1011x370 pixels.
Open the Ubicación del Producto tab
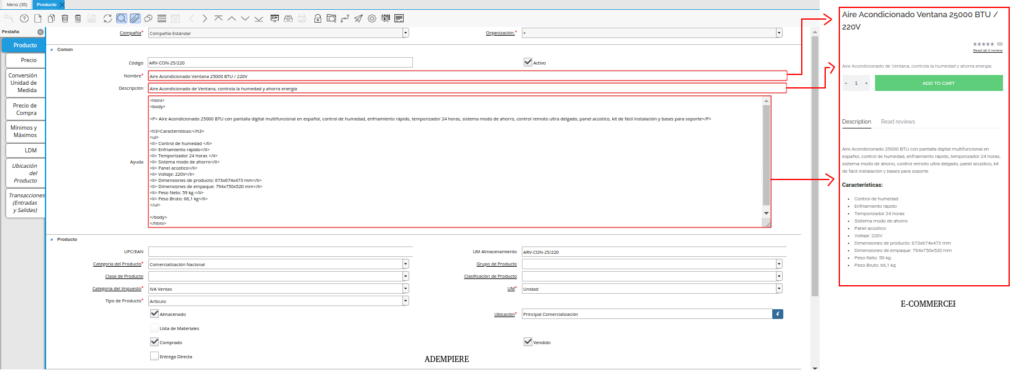pos(26,173)
